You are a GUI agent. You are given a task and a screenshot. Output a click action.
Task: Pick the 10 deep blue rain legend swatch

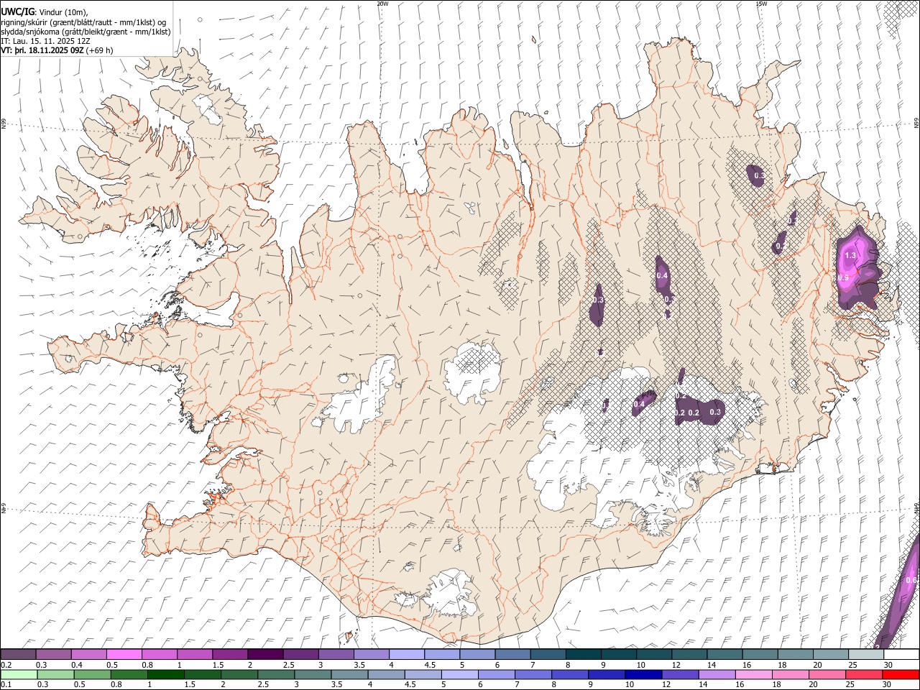pyautogui.click(x=644, y=674)
